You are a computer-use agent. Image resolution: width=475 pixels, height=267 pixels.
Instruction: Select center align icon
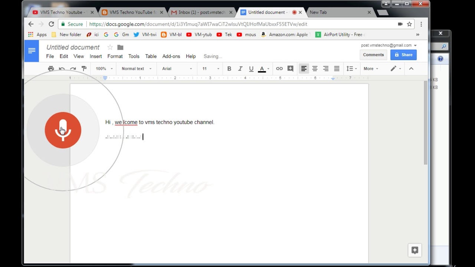click(315, 69)
